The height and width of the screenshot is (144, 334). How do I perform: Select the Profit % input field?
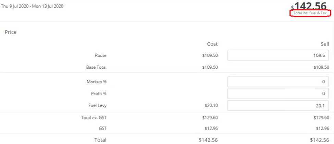tap(278, 94)
